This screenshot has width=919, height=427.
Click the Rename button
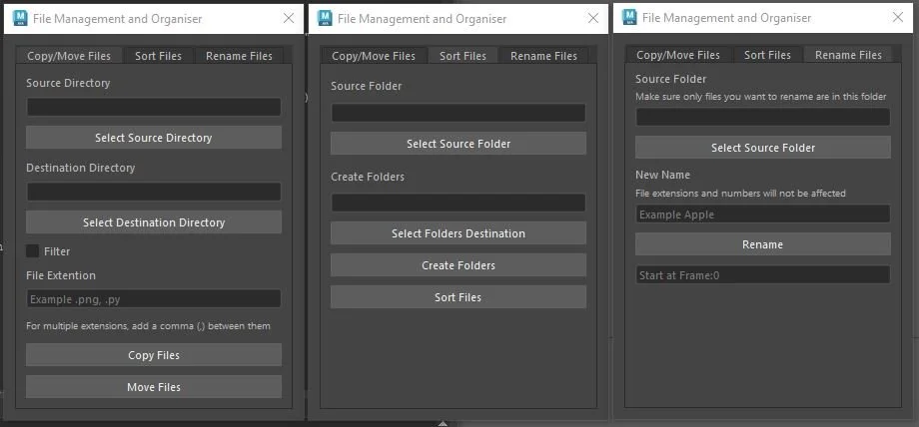pos(763,244)
